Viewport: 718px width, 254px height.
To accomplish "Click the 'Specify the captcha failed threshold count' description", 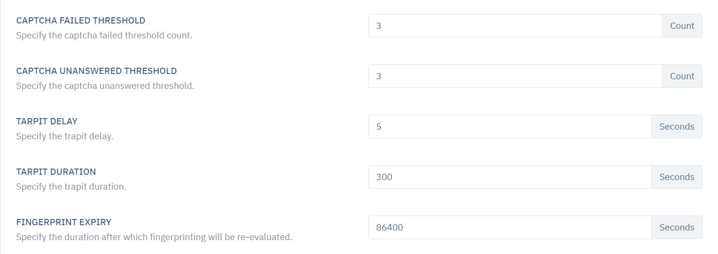I will coord(104,36).
